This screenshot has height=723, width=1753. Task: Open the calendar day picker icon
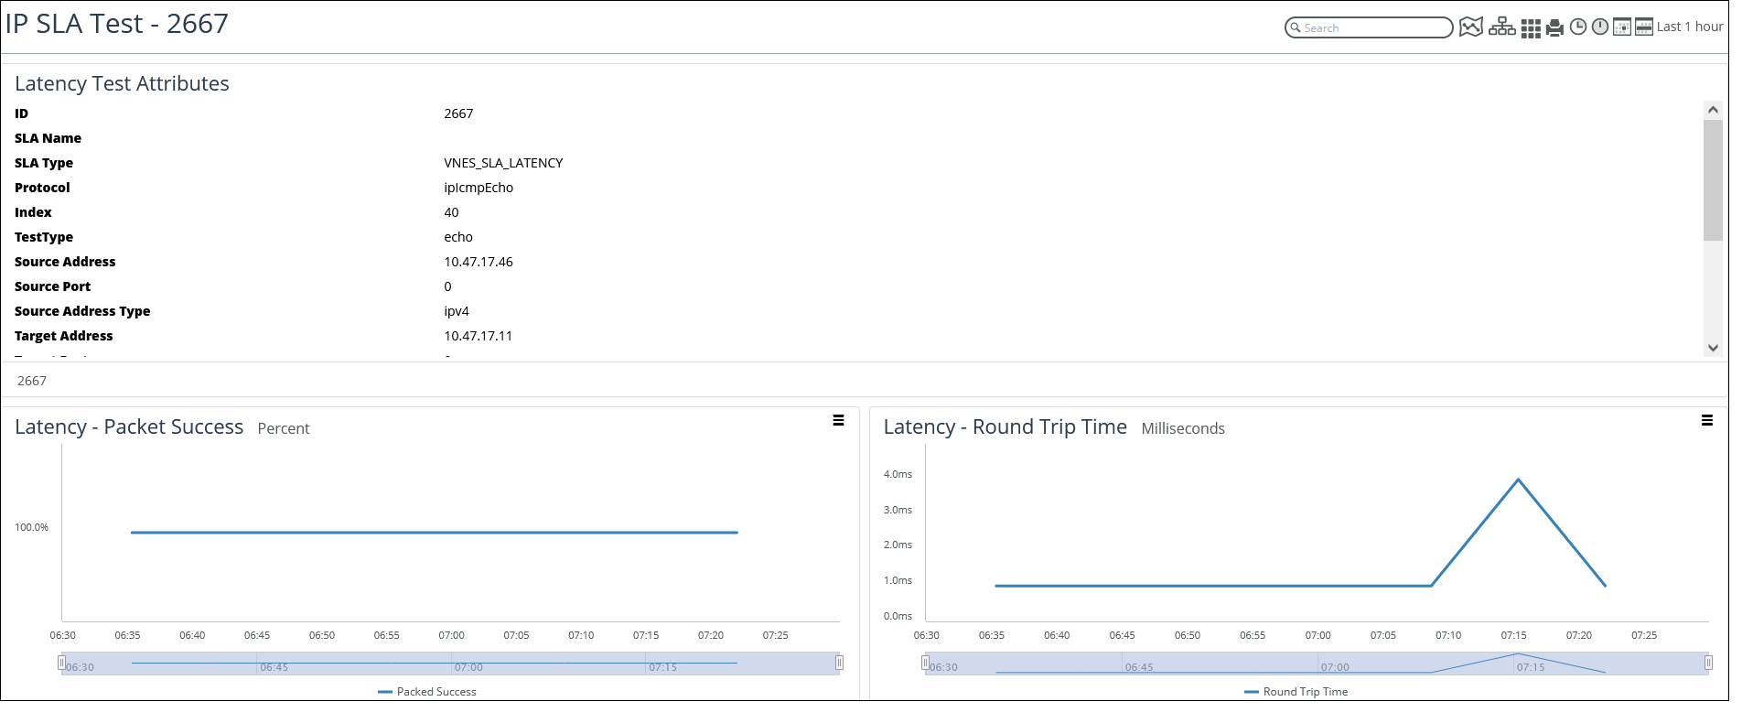point(1621,27)
